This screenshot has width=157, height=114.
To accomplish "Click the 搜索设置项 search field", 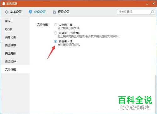I will pos(136,12).
